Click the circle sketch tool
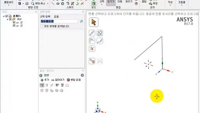 [62, 3]
